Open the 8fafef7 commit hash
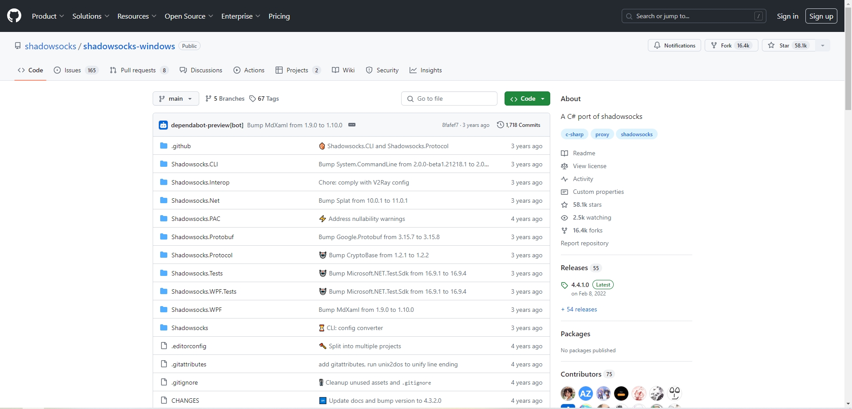Image resolution: width=852 pixels, height=409 pixels. [450, 125]
